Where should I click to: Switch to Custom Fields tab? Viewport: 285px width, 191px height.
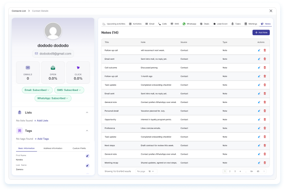pos(79,148)
